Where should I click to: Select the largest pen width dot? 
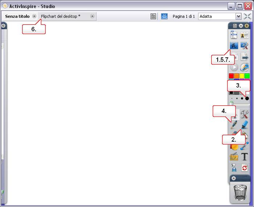click(247, 98)
